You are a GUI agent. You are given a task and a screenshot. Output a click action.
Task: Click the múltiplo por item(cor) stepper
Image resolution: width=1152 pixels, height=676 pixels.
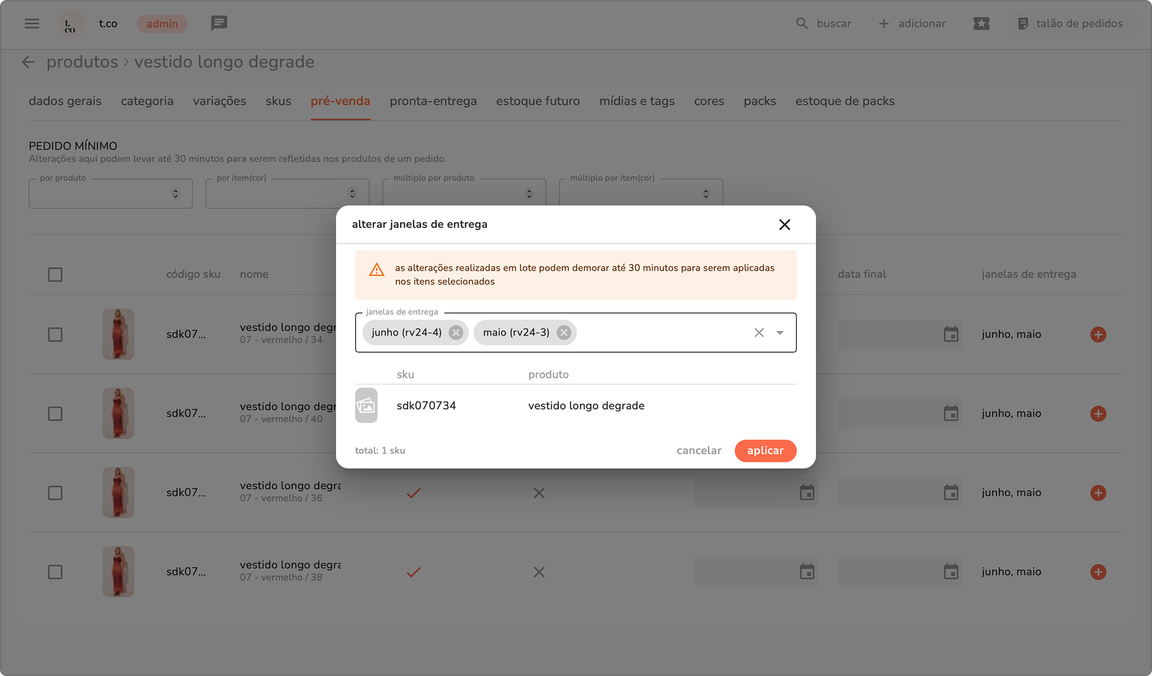click(706, 194)
